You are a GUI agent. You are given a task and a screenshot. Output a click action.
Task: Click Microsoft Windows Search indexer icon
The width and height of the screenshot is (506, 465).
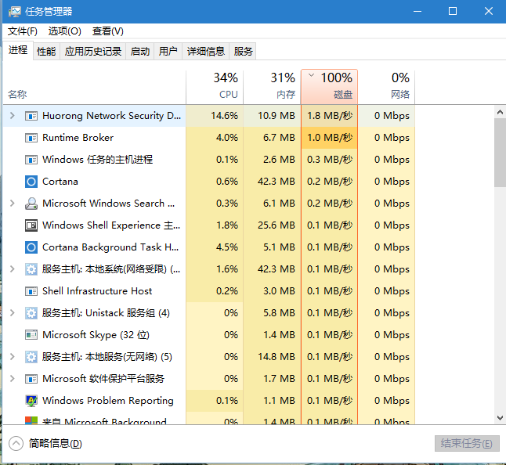pos(31,204)
